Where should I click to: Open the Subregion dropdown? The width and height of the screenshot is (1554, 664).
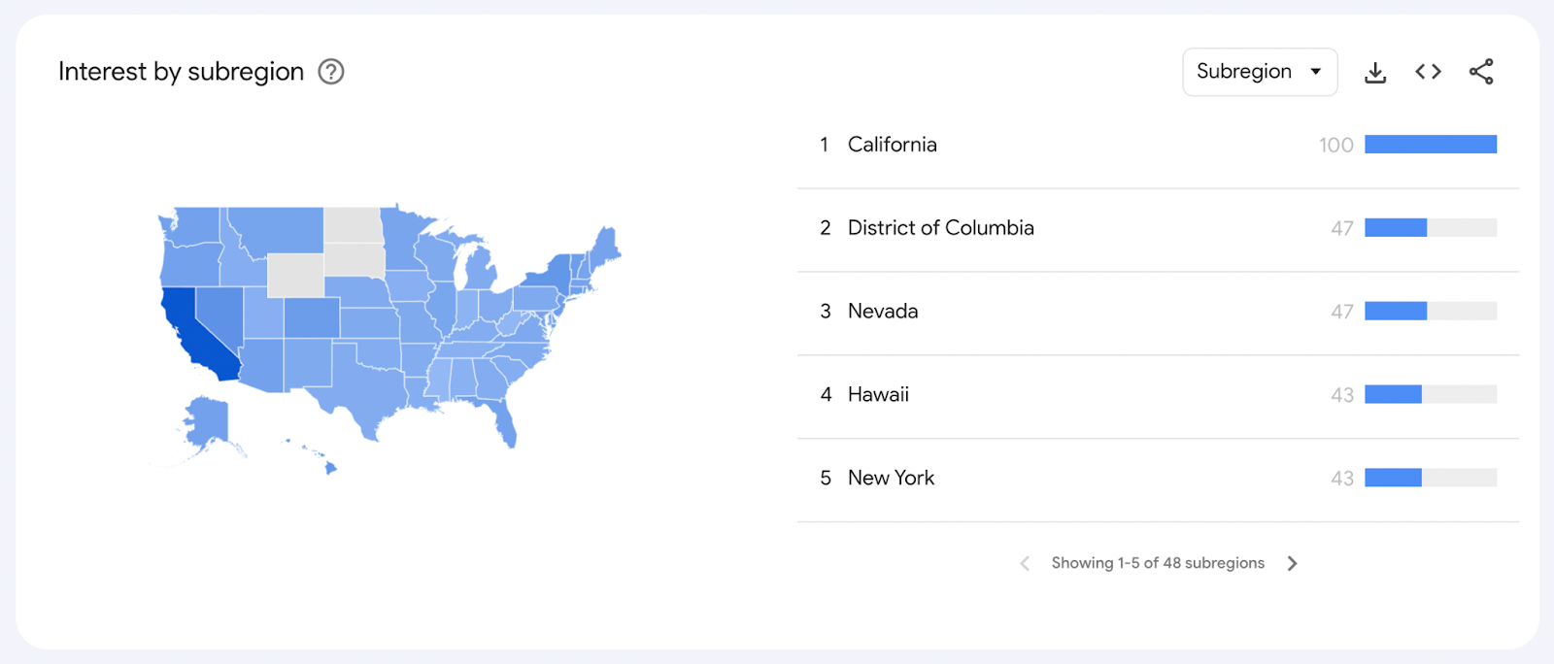(x=1259, y=72)
